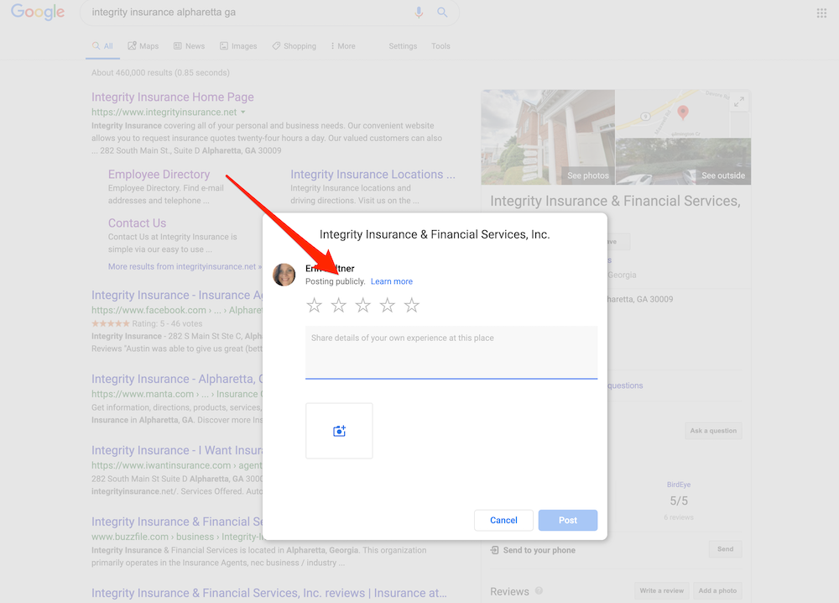Click the Add a photo button

pyautogui.click(x=717, y=590)
